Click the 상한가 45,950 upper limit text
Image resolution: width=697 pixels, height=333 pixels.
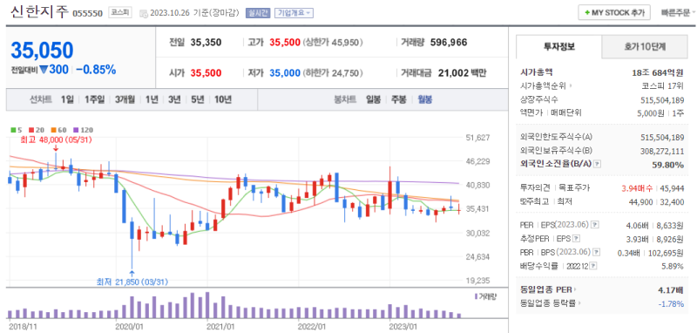333,43
